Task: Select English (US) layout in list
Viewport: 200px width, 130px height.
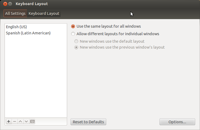Action: coord(16,27)
